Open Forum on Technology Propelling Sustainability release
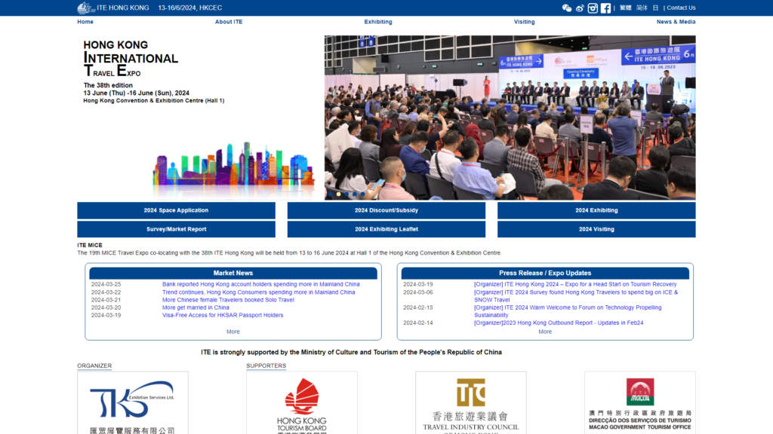 point(568,311)
